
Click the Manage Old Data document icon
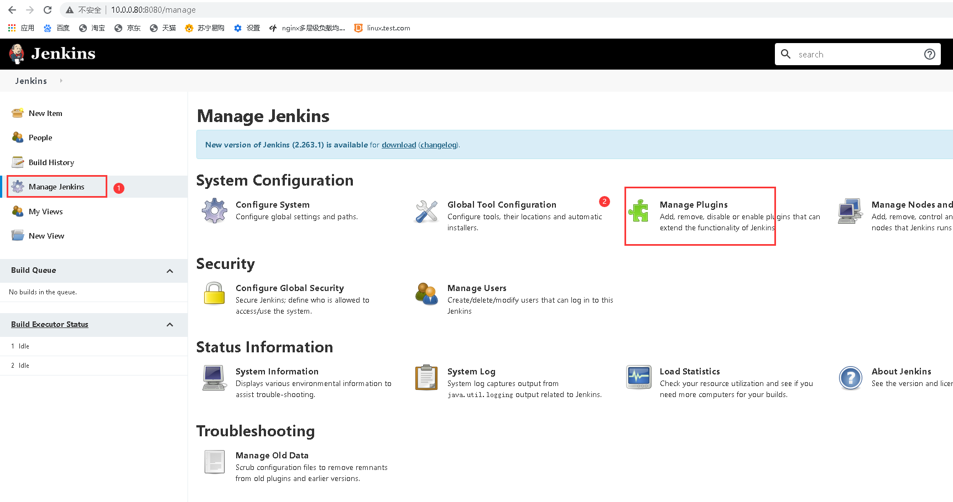[215, 462]
